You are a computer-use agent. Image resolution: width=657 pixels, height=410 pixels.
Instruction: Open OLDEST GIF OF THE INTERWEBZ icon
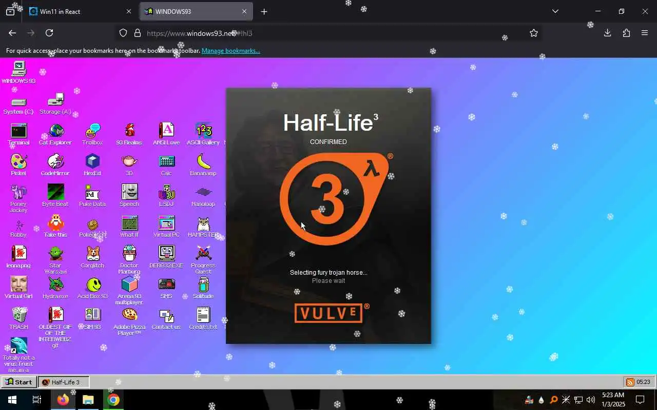(55, 329)
